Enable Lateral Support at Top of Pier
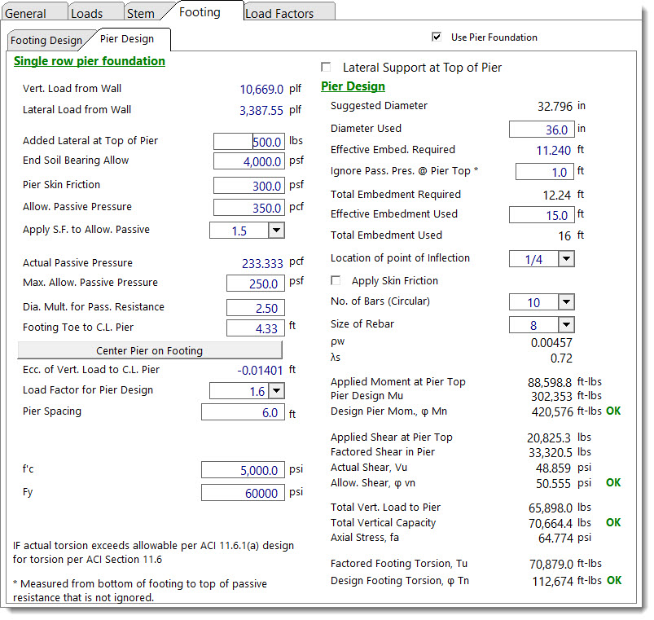This screenshot has height=620, width=654. coord(327,68)
